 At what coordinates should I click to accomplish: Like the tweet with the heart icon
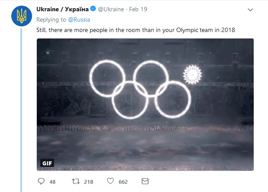coord(110,181)
